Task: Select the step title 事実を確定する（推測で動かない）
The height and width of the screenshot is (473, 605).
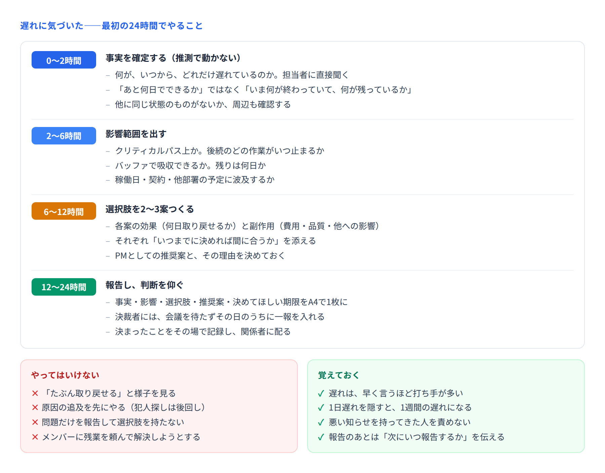Action: click(x=173, y=58)
